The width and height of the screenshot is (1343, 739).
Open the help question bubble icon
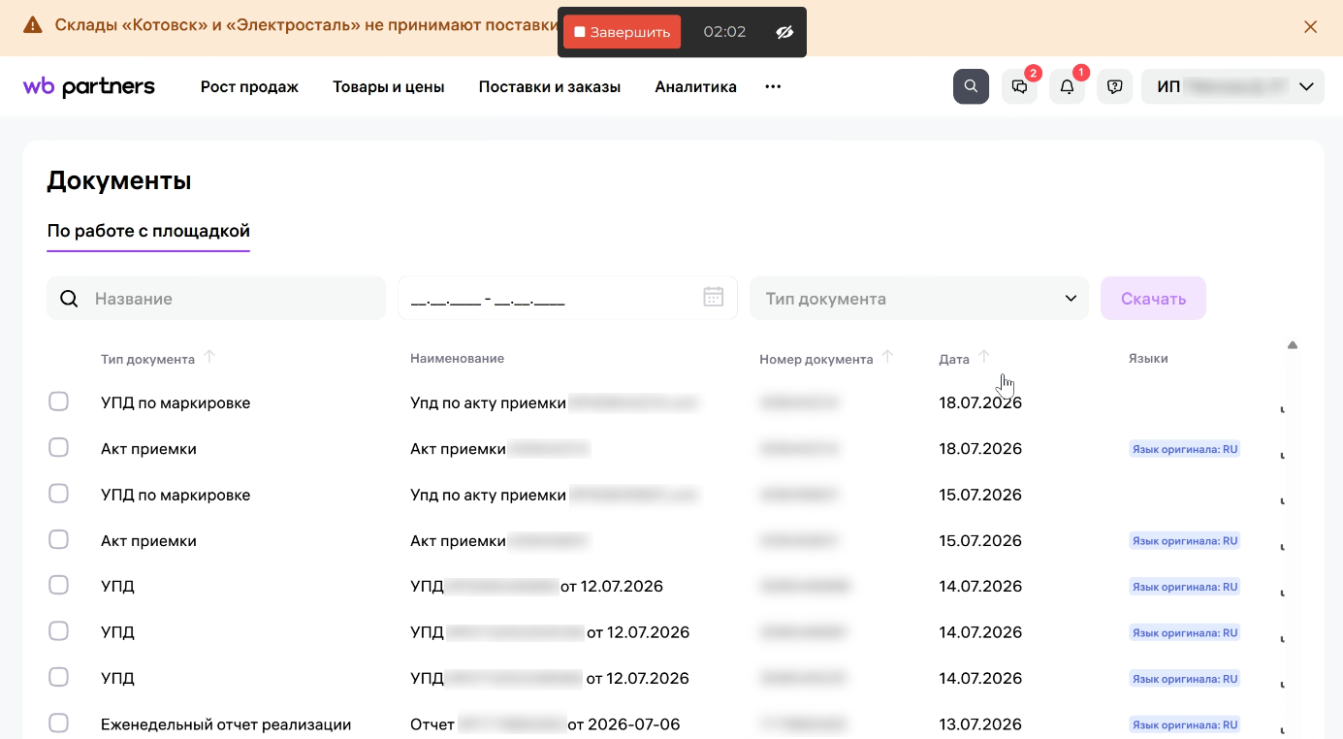tap(1115, 86)
